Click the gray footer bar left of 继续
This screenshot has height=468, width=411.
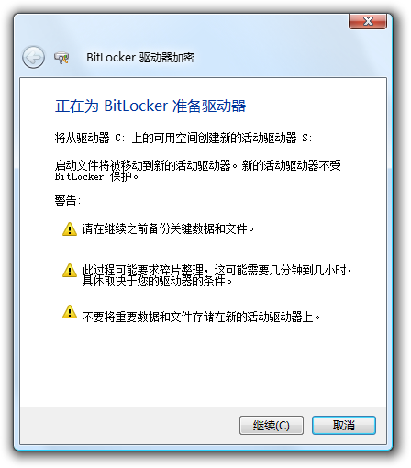129,425
